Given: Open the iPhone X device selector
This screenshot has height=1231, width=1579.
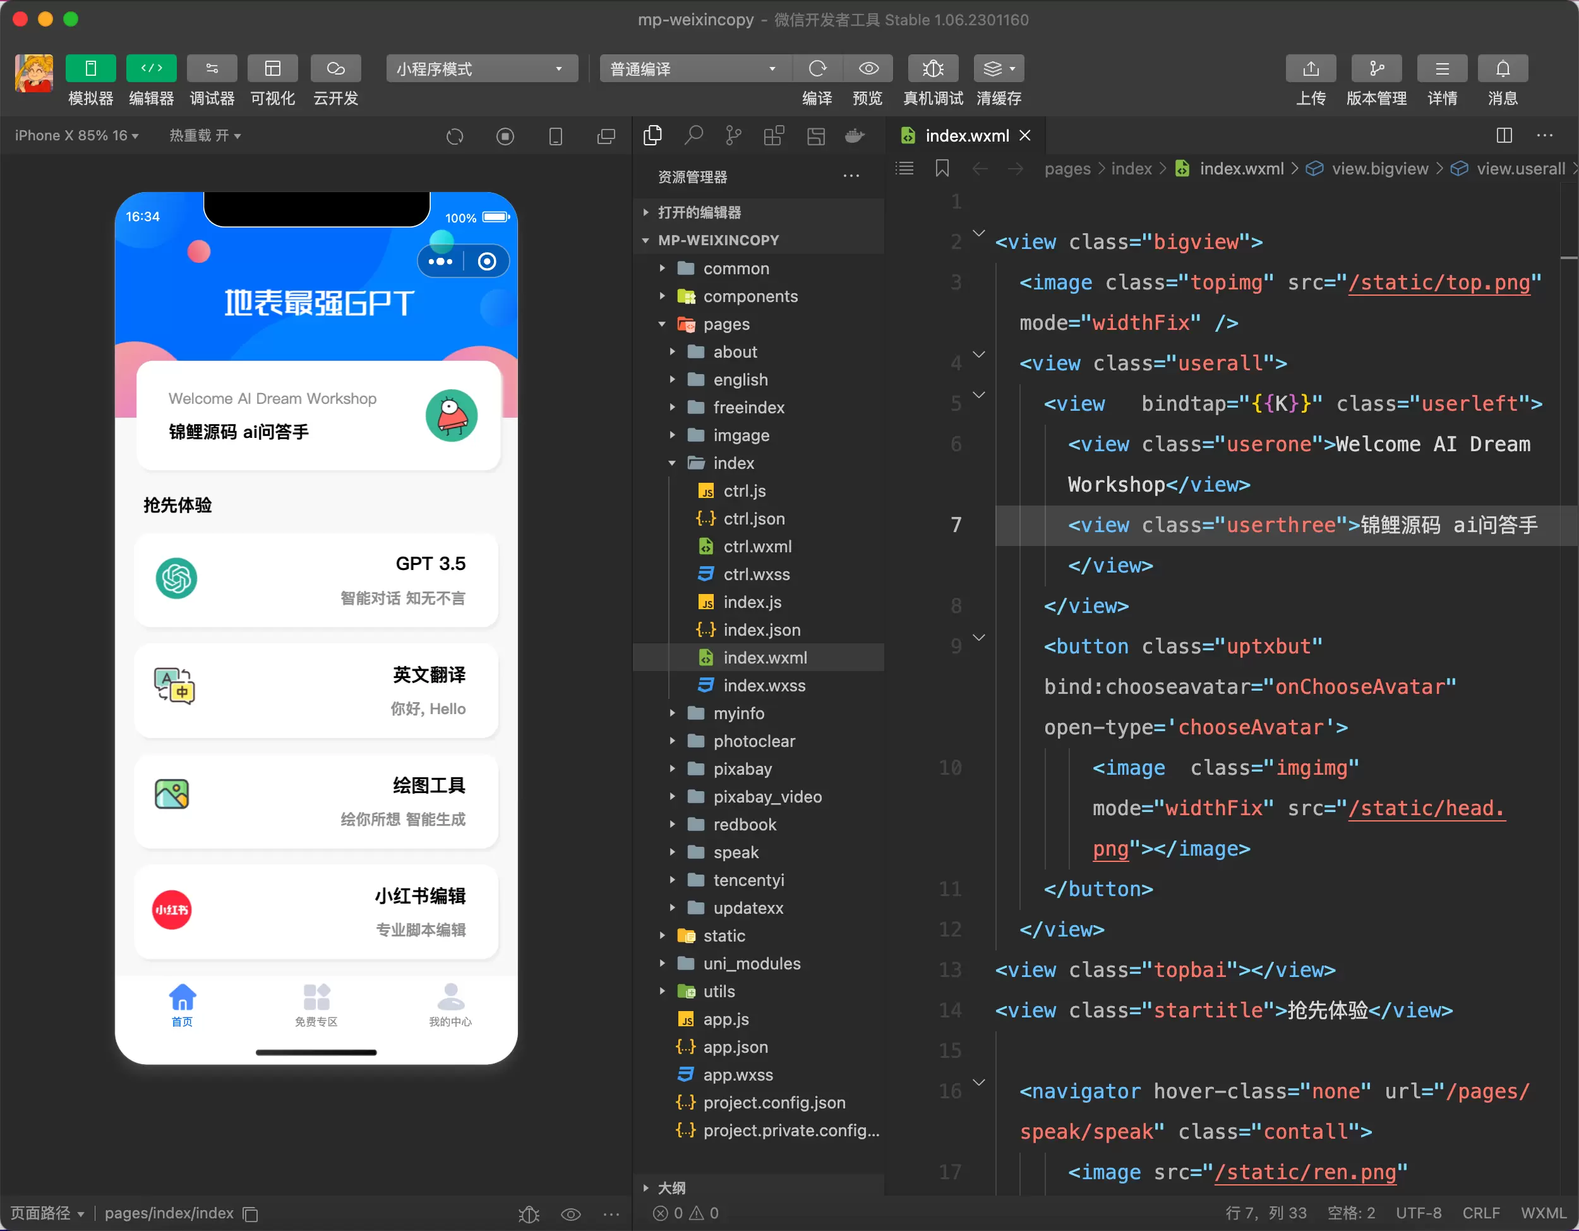Looking at the screenshot, I should pyautogui.click(x=76, y=136).
